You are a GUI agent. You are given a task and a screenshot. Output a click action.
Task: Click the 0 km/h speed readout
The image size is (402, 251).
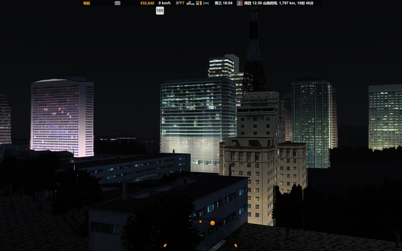pos(164,3)
